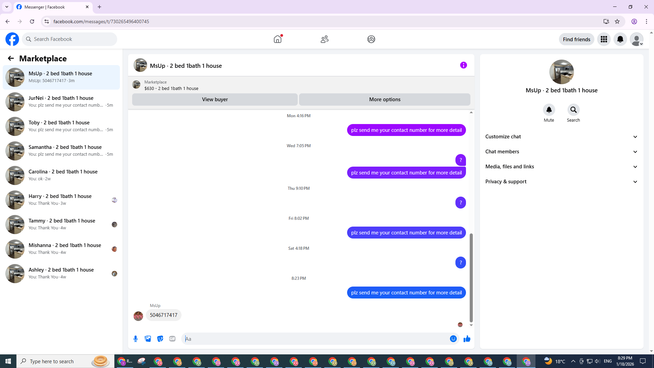The image size is (654, 368).
Task: Open the Facebook Home tab
Action: click(278, 39)
